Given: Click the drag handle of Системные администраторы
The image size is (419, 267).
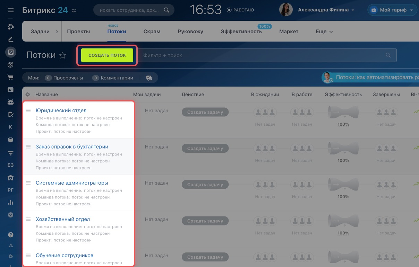Looking at the screenshot, I should (x=28, y=183).
